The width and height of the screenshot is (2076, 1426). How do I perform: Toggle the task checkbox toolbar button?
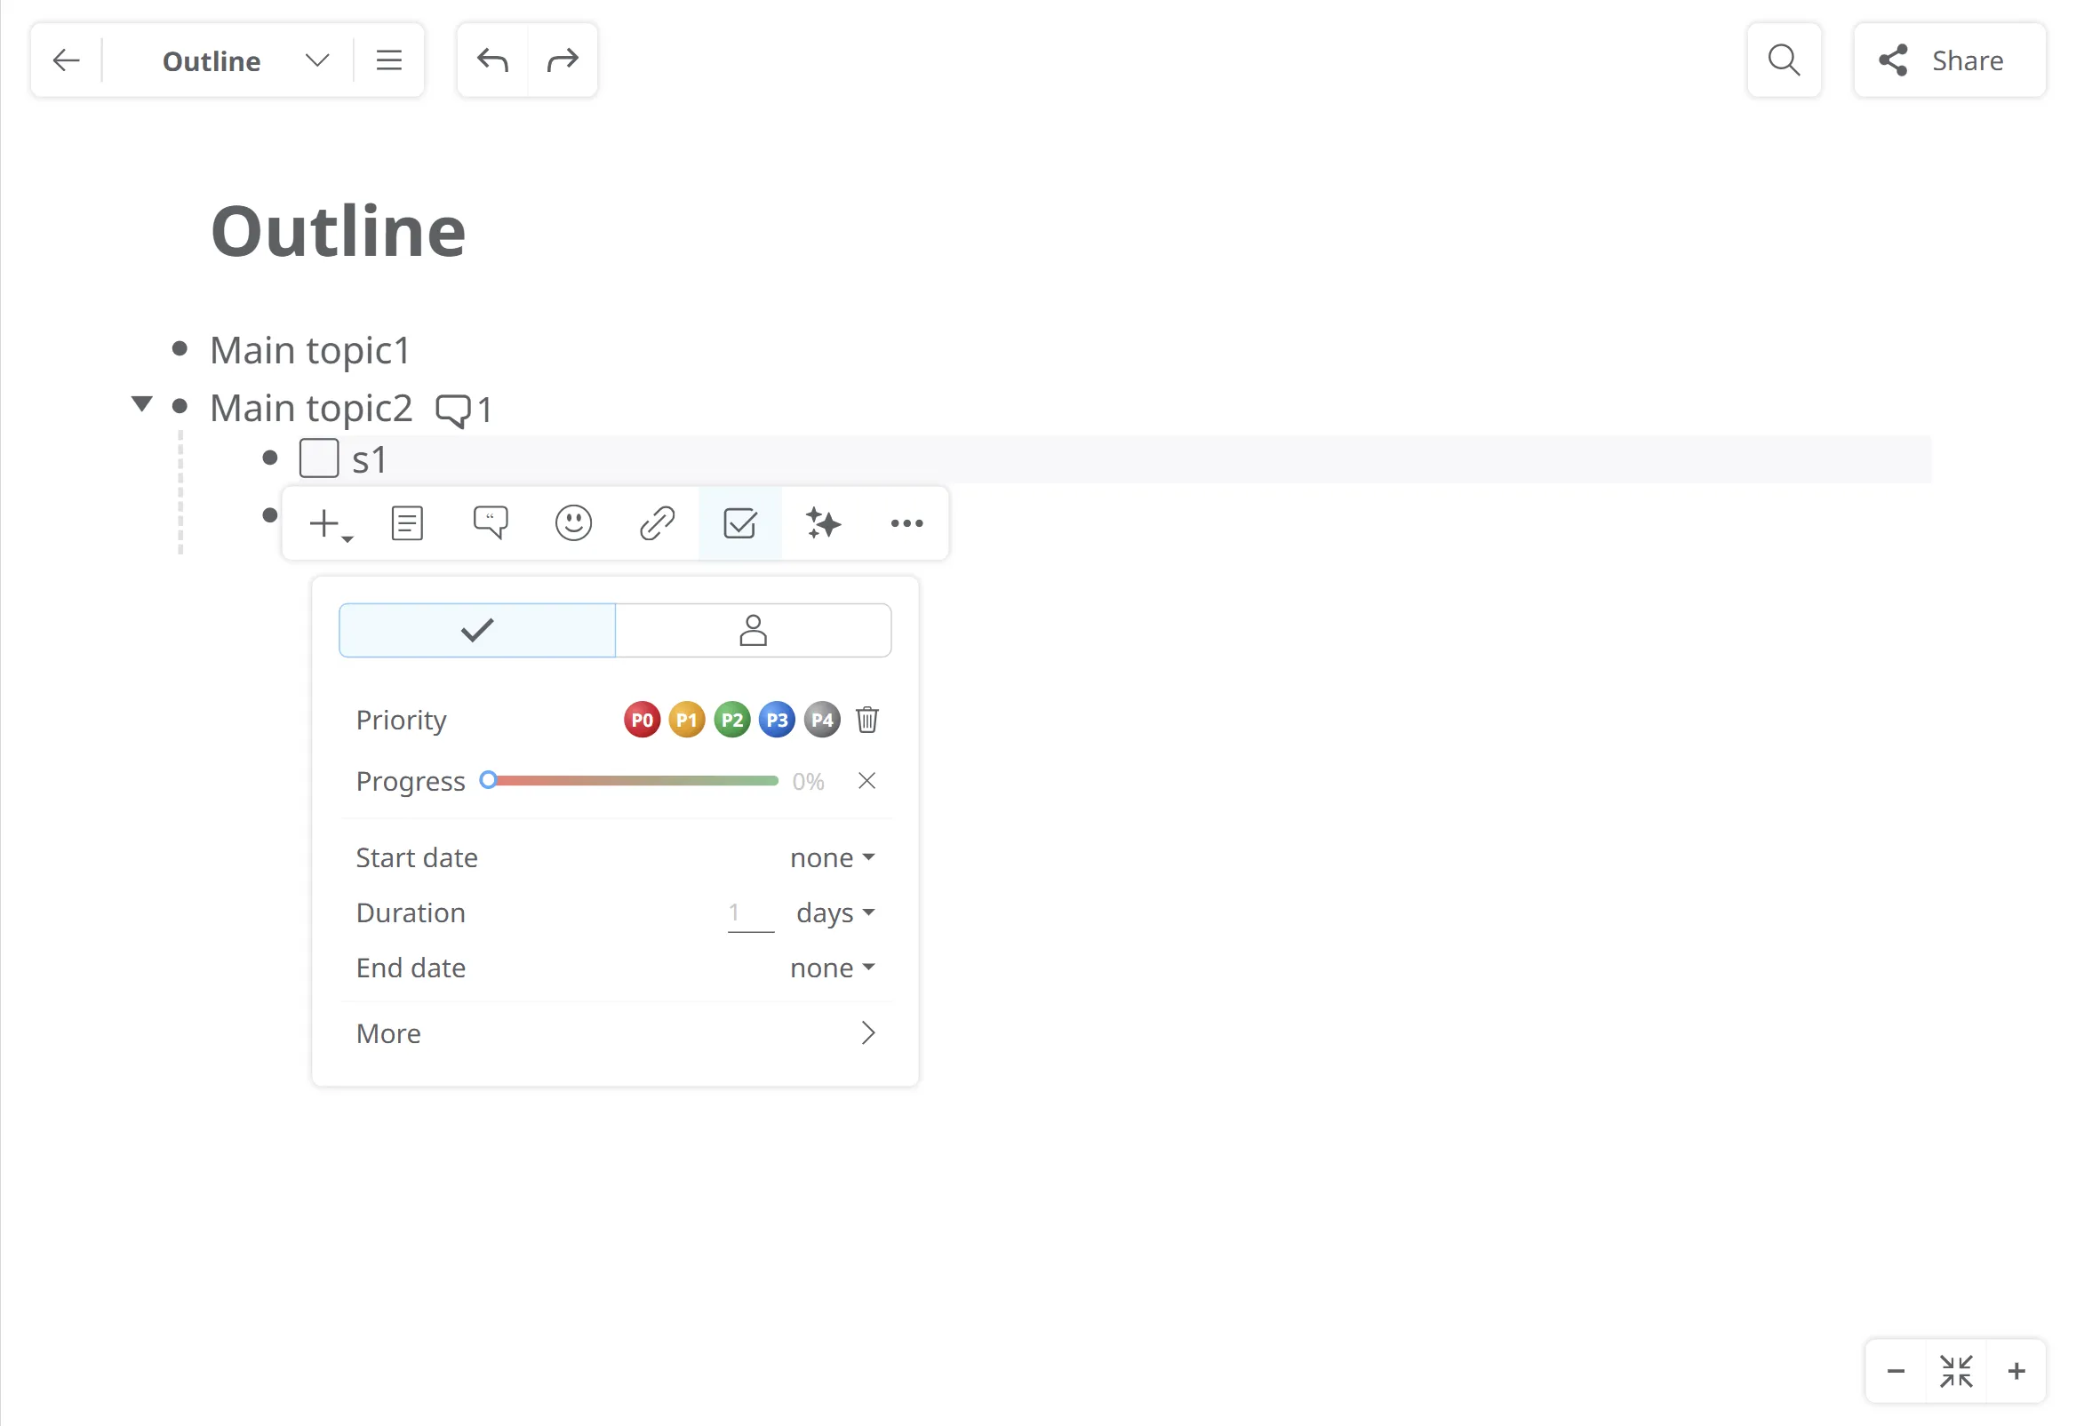tap(740, 523)
